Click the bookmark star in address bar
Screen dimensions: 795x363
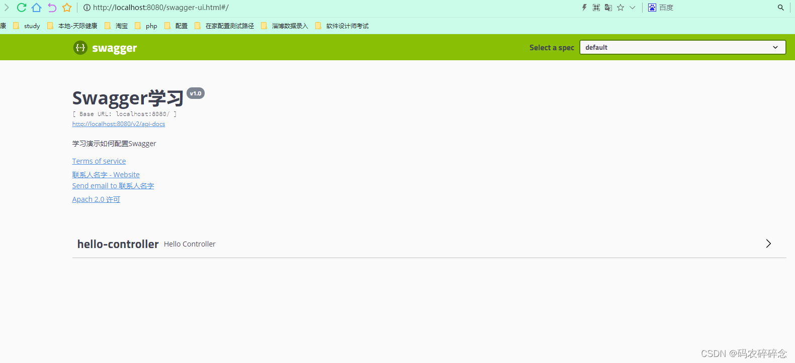[621, 8]
